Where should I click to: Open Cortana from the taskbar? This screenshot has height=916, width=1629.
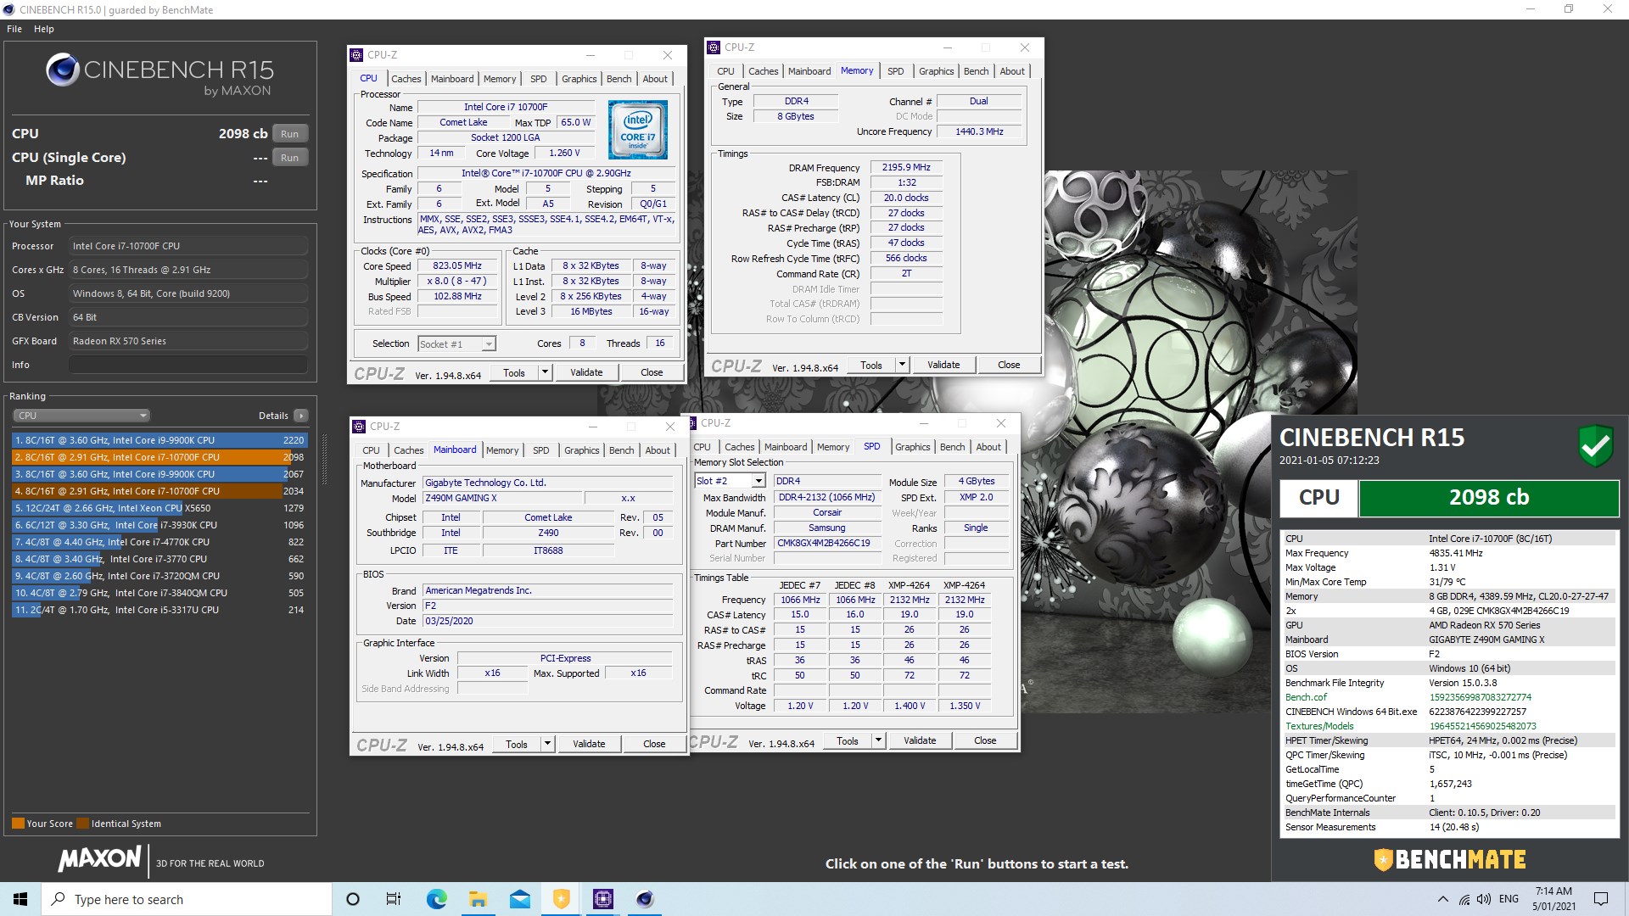pos(353,899)
